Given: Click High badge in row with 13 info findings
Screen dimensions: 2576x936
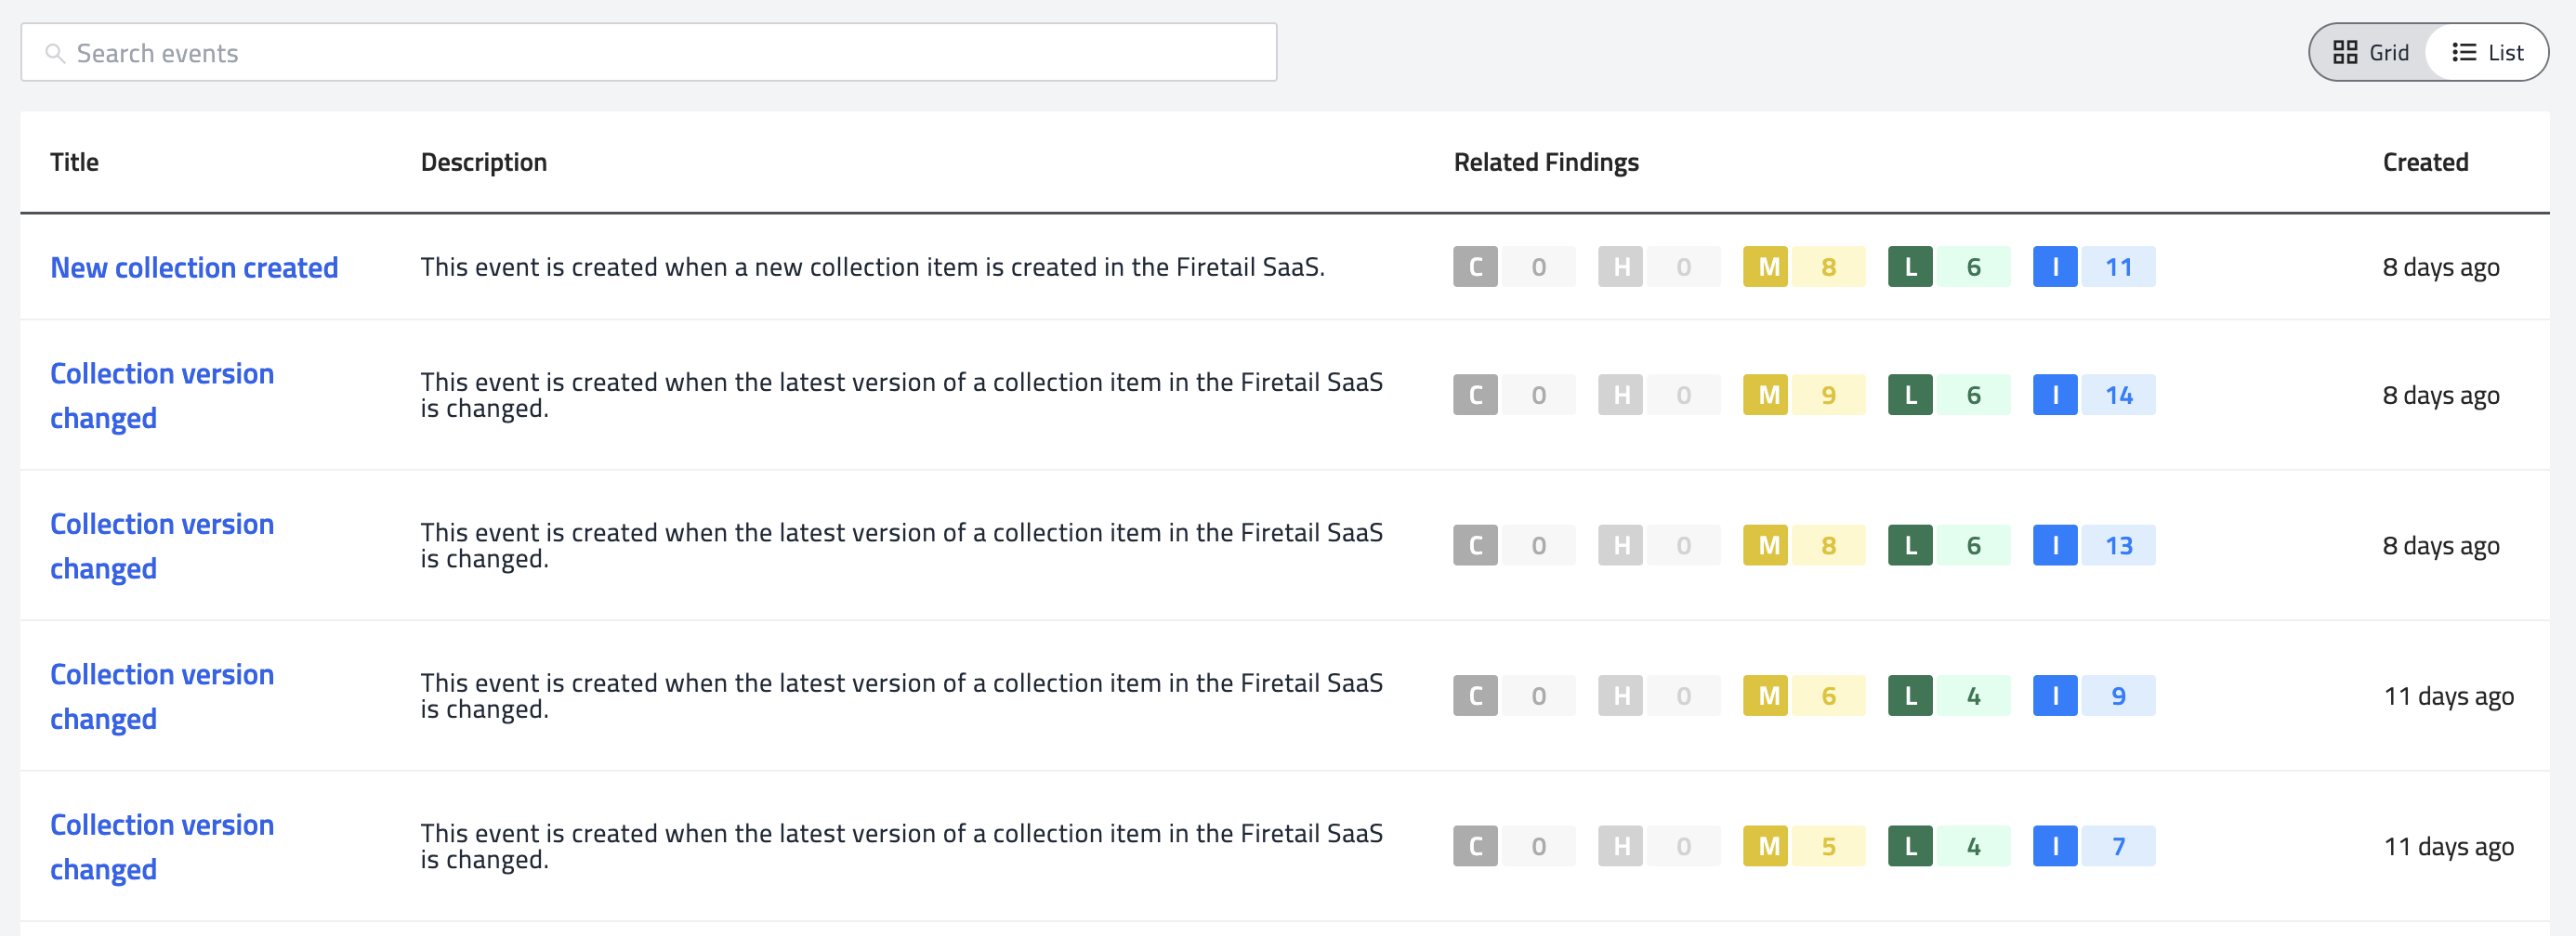Looking at the screenshot, I should click(1659, 545).
